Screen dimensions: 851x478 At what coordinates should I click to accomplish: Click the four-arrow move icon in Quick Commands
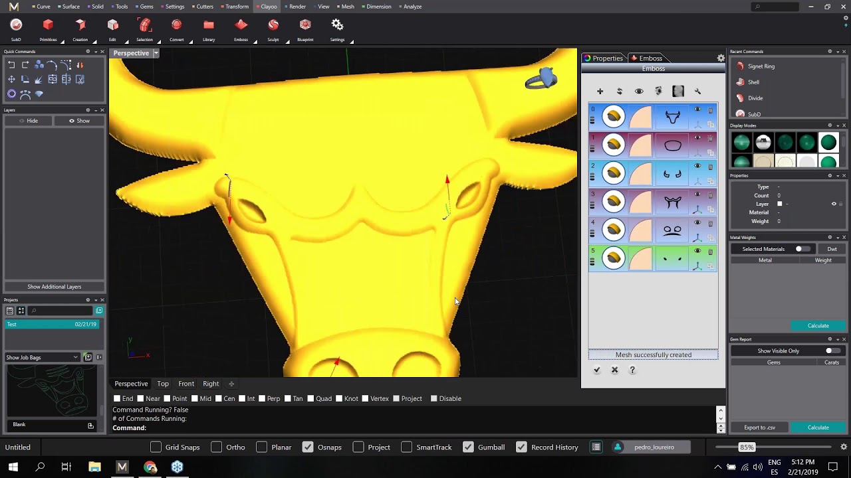(11, 80)
